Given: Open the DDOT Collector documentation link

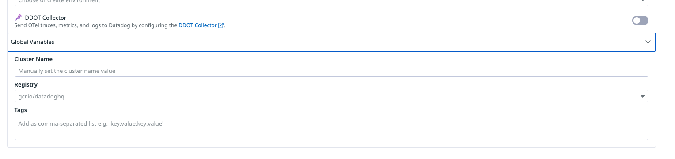Looking at the screenshot, I should click(197, 25).
